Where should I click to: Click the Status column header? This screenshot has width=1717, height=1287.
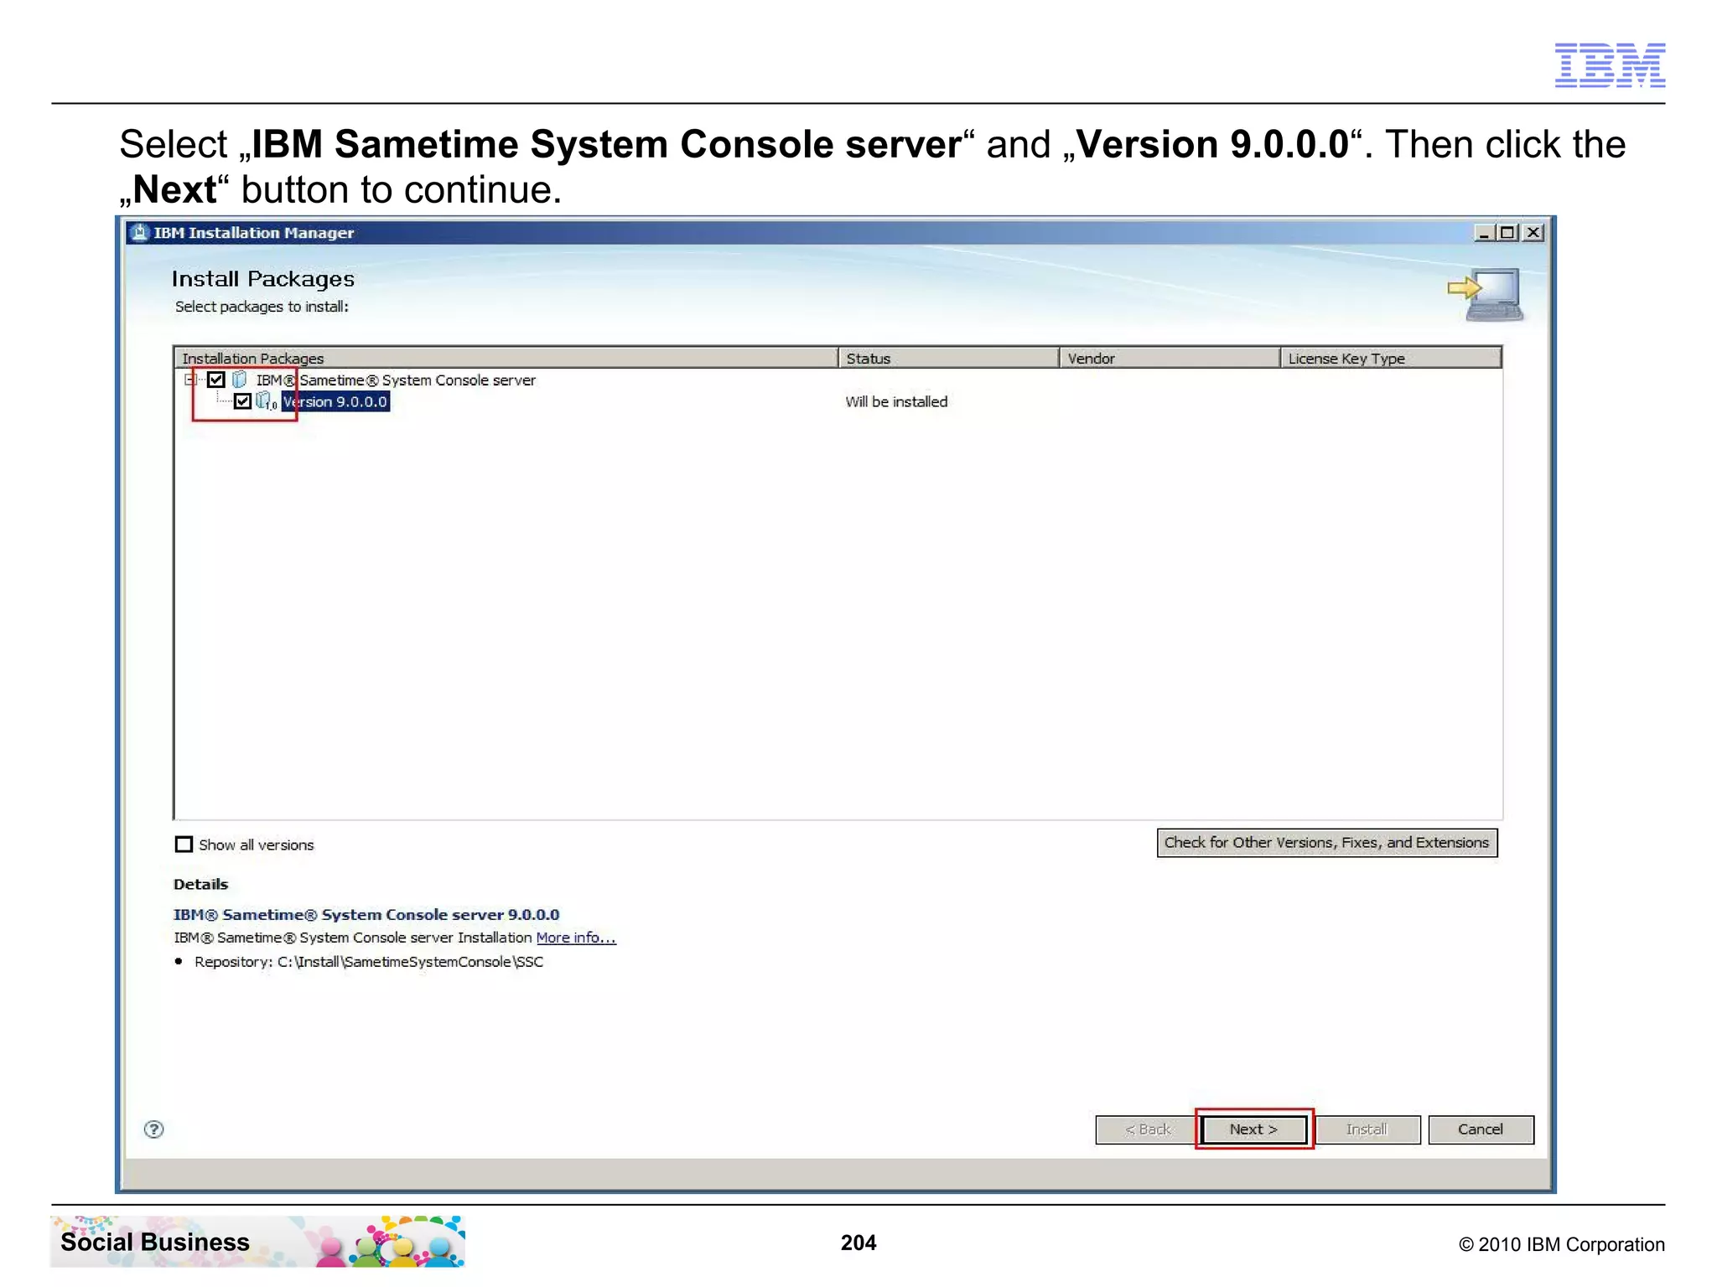[948, 358]
